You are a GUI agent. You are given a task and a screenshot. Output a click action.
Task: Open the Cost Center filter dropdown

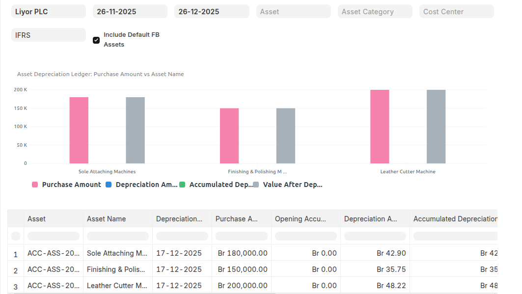(456, 11)
